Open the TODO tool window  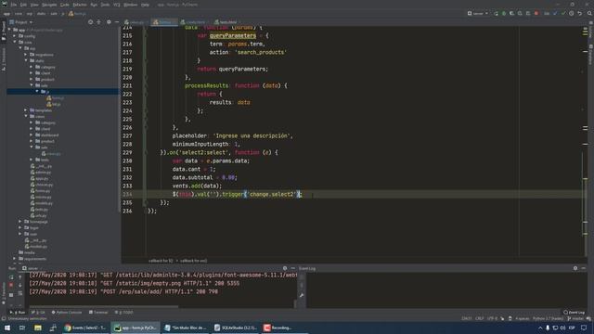point(123,313)
